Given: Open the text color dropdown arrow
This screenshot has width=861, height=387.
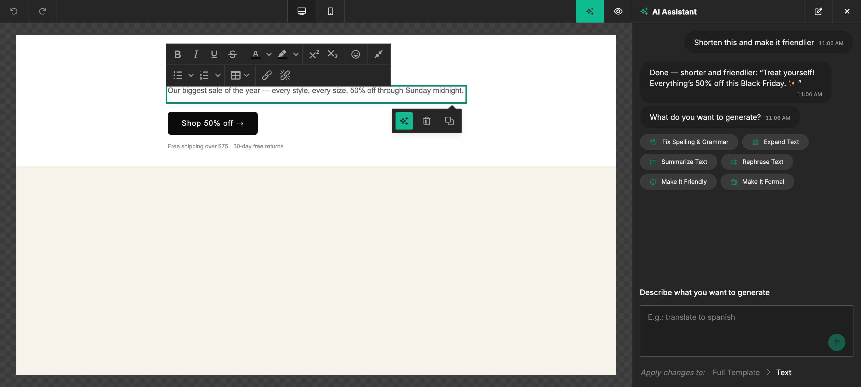Looking at the screenshot, I should tap(269, 54).
